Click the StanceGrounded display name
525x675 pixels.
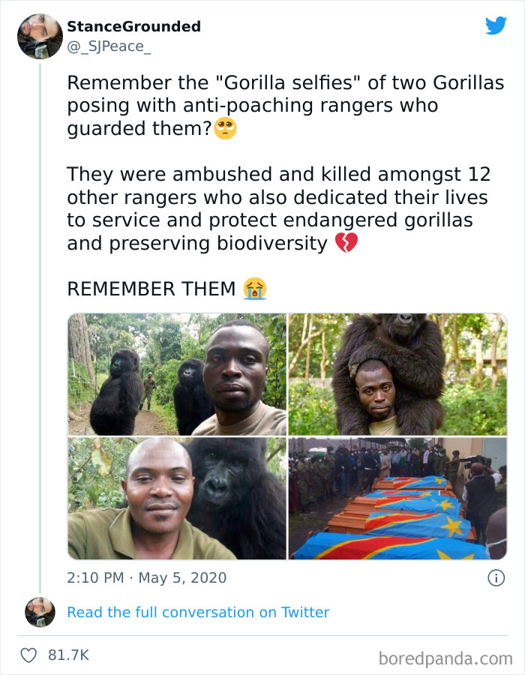tap(133, 25)
